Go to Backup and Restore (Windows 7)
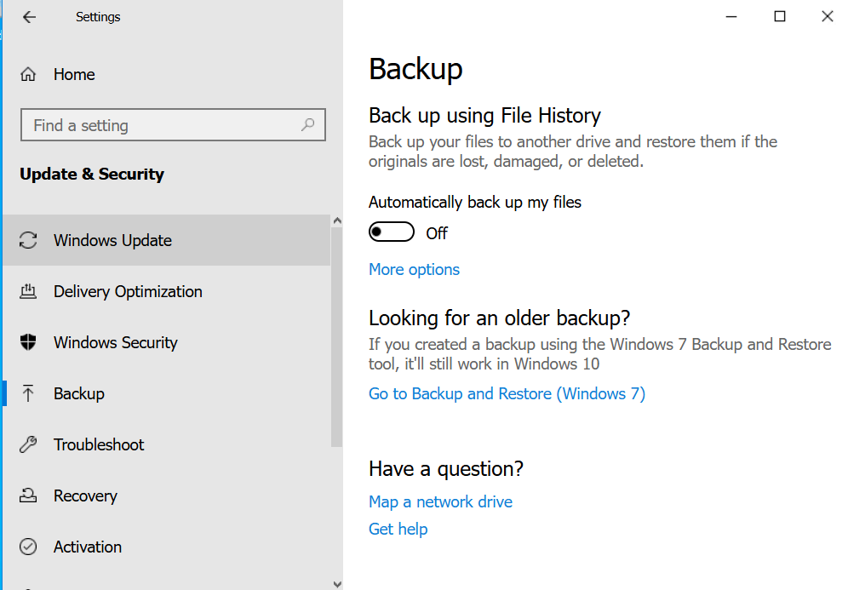This screenshot has width=848, height=590. pyautogui.click(x=507, y=393)
